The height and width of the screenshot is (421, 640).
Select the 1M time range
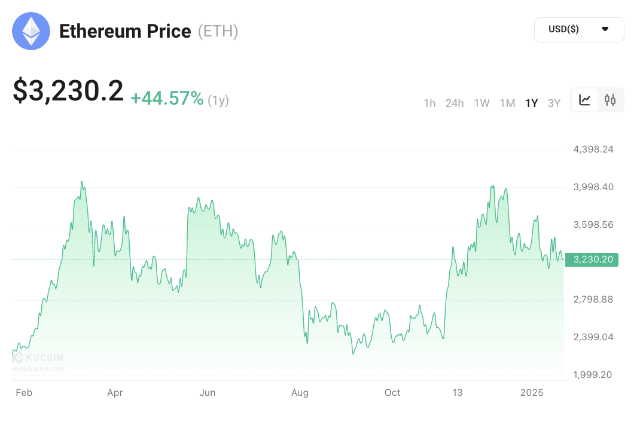(507, 103)
